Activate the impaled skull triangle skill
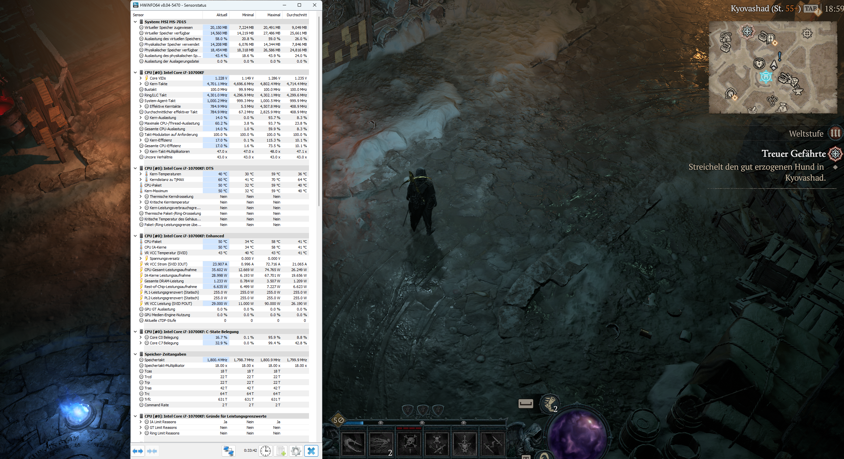 coord(465,445)
